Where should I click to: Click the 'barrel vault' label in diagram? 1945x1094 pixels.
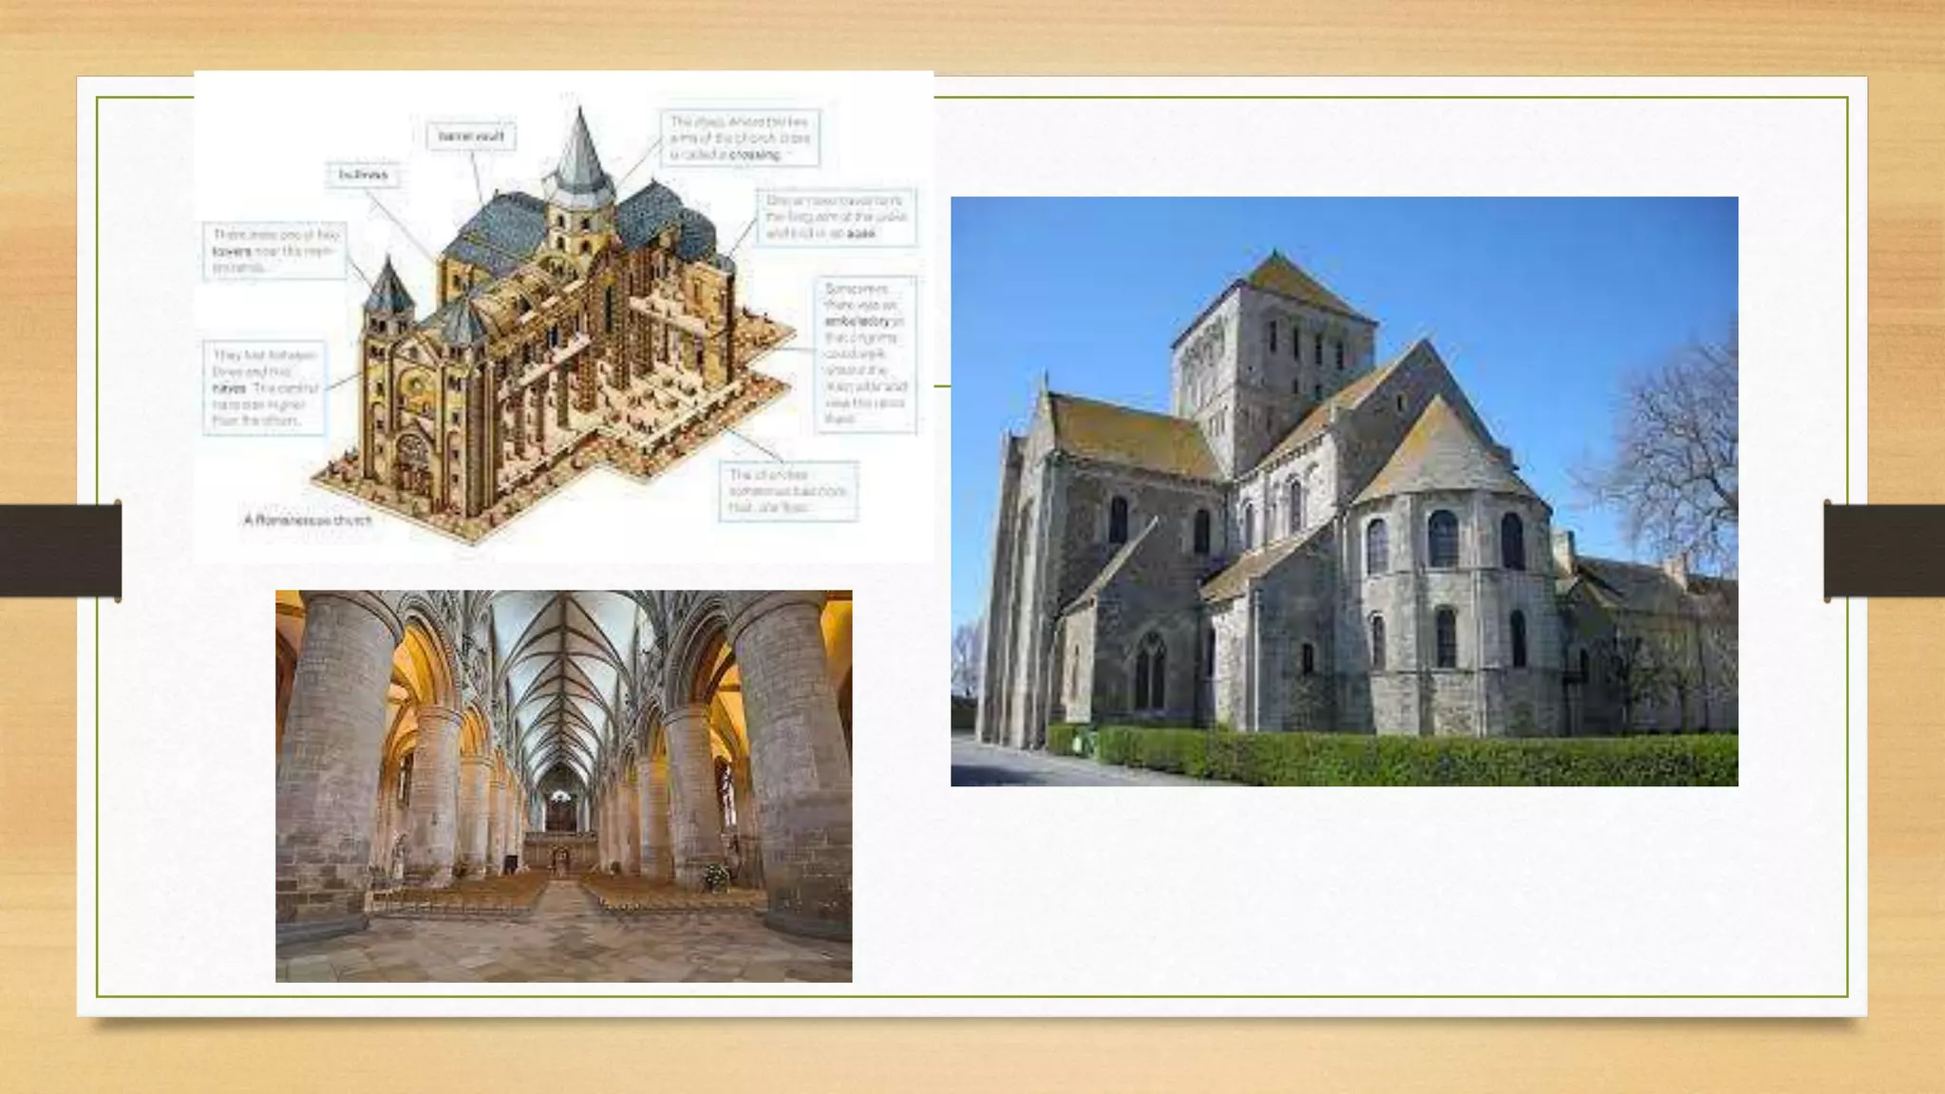click(471, 136)
